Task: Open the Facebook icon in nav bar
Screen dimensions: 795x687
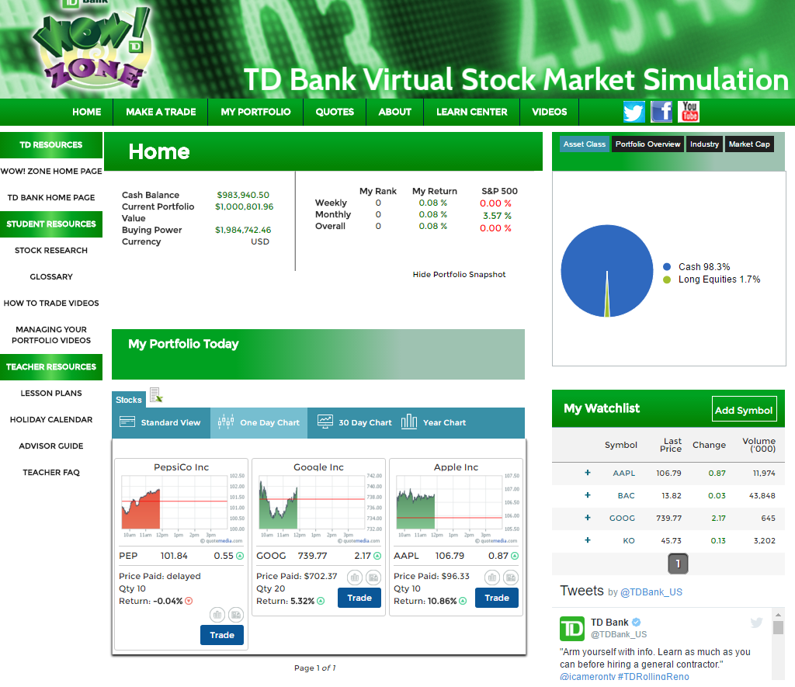Action: (661, 112)
